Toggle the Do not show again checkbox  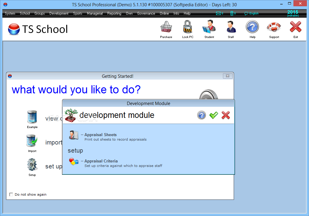(x=11, y=194)
